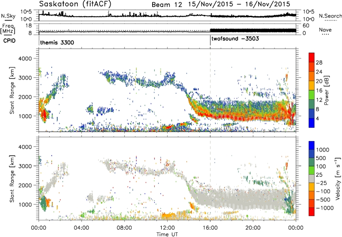Click the '04:00' time axis tick label
Screen dimensions: 342x237
pos(82,228)
